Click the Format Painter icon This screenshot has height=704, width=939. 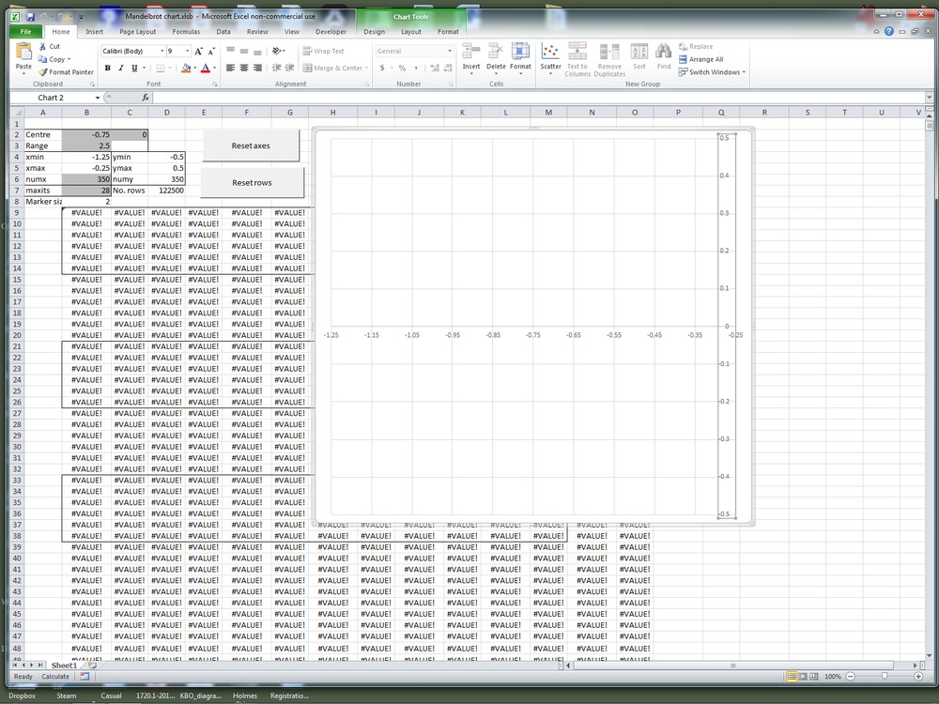(43, 72)
